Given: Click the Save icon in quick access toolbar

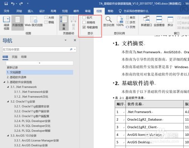Looking at the screenshot, I should 6,3.
